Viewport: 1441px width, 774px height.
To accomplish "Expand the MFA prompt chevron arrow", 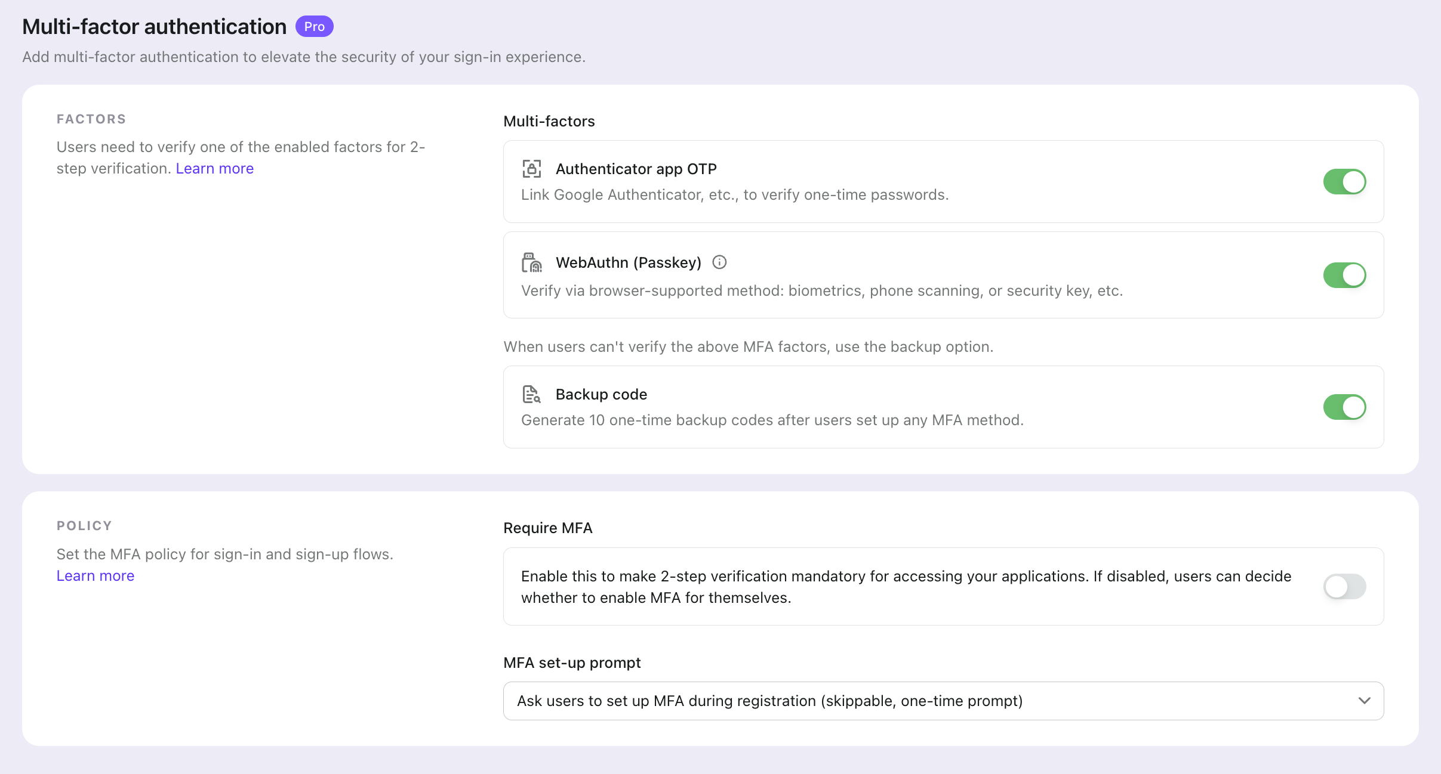I will (1364, 701).
